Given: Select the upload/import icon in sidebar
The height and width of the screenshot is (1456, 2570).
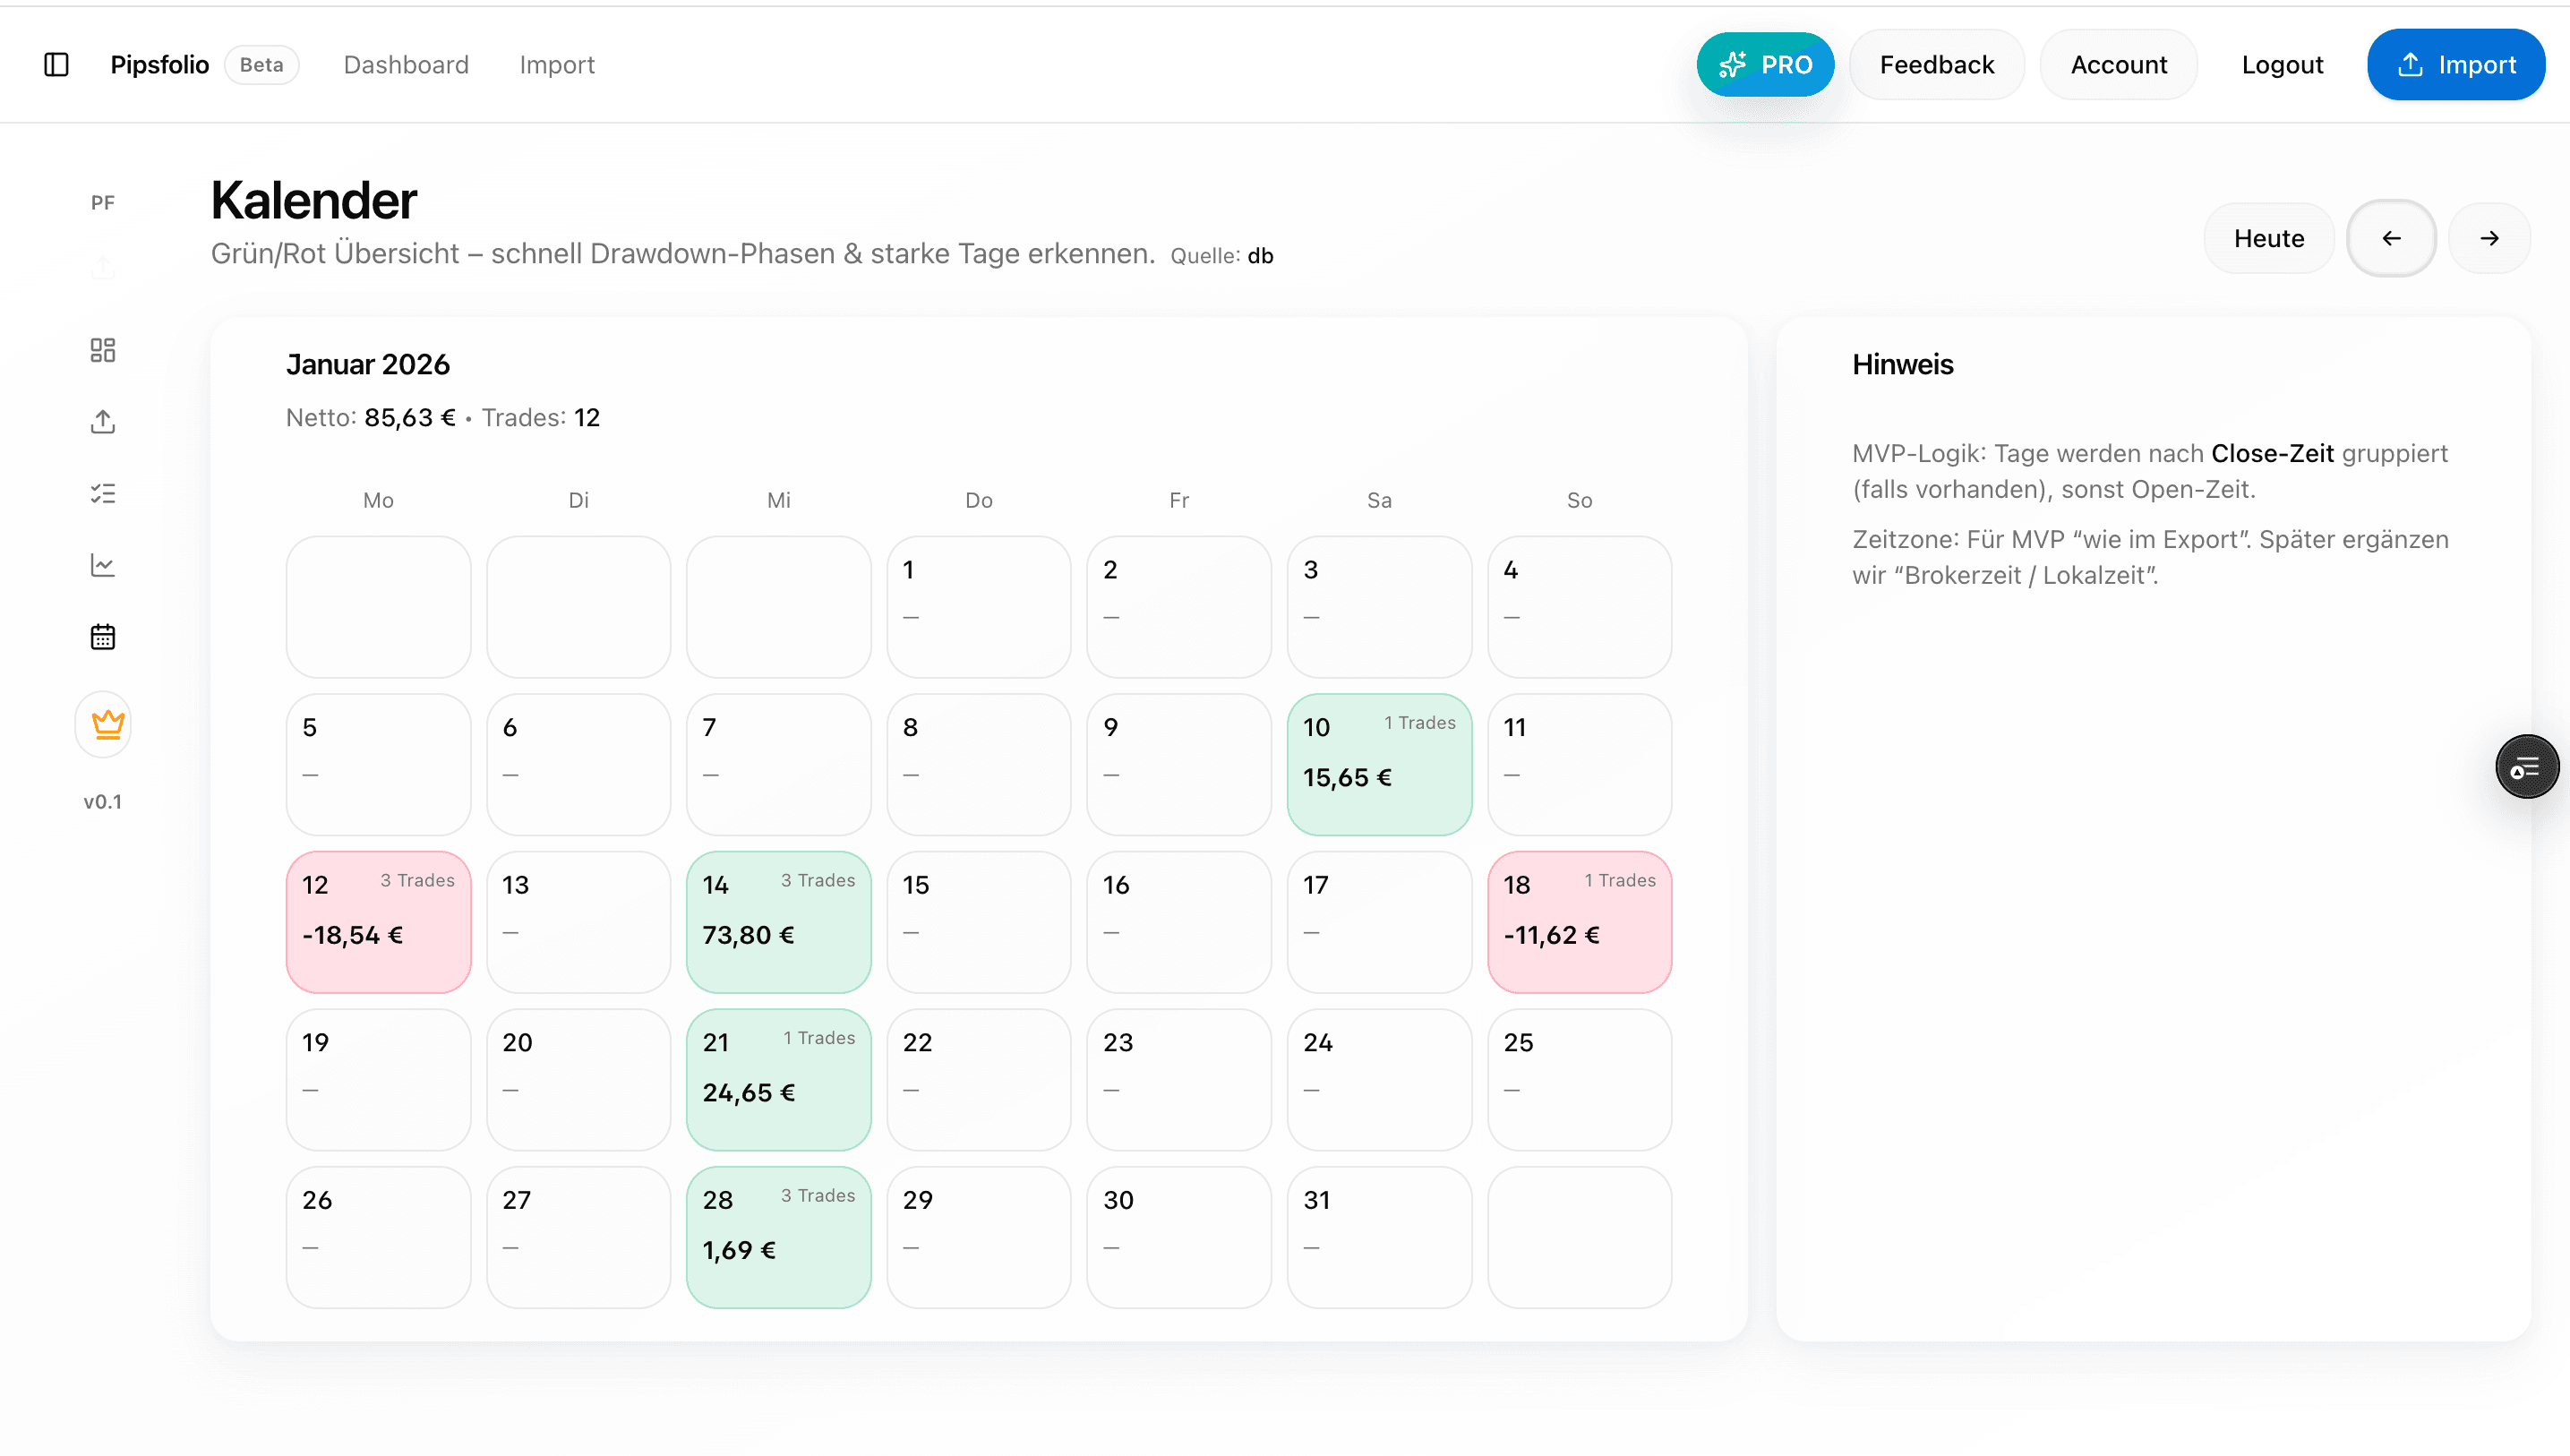Looking at the screenshot, I should coord(103,421).
